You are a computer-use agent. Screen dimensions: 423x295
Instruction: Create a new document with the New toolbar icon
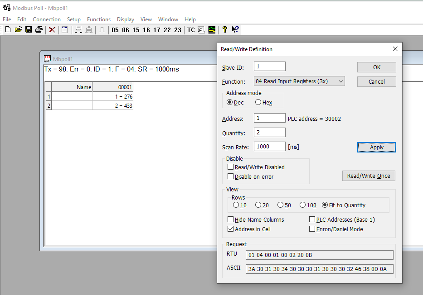[x=8, y=29]
